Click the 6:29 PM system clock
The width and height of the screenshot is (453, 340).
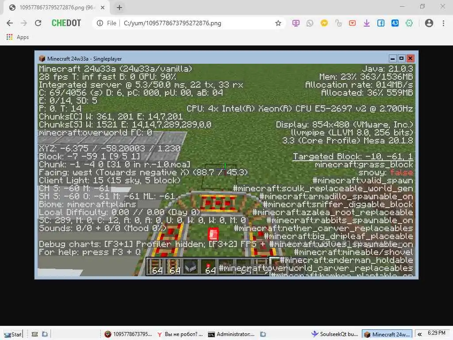point(437,333)
